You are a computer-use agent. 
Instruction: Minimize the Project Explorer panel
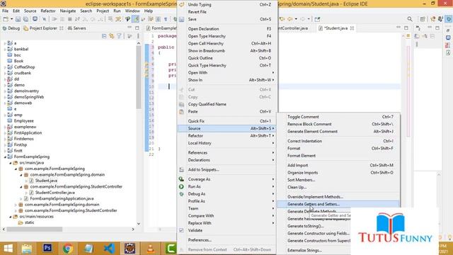(x=130, y=28)
